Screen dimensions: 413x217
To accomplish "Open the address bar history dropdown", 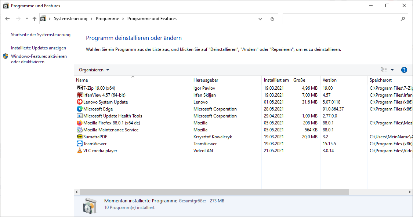I will click(260, 19).
